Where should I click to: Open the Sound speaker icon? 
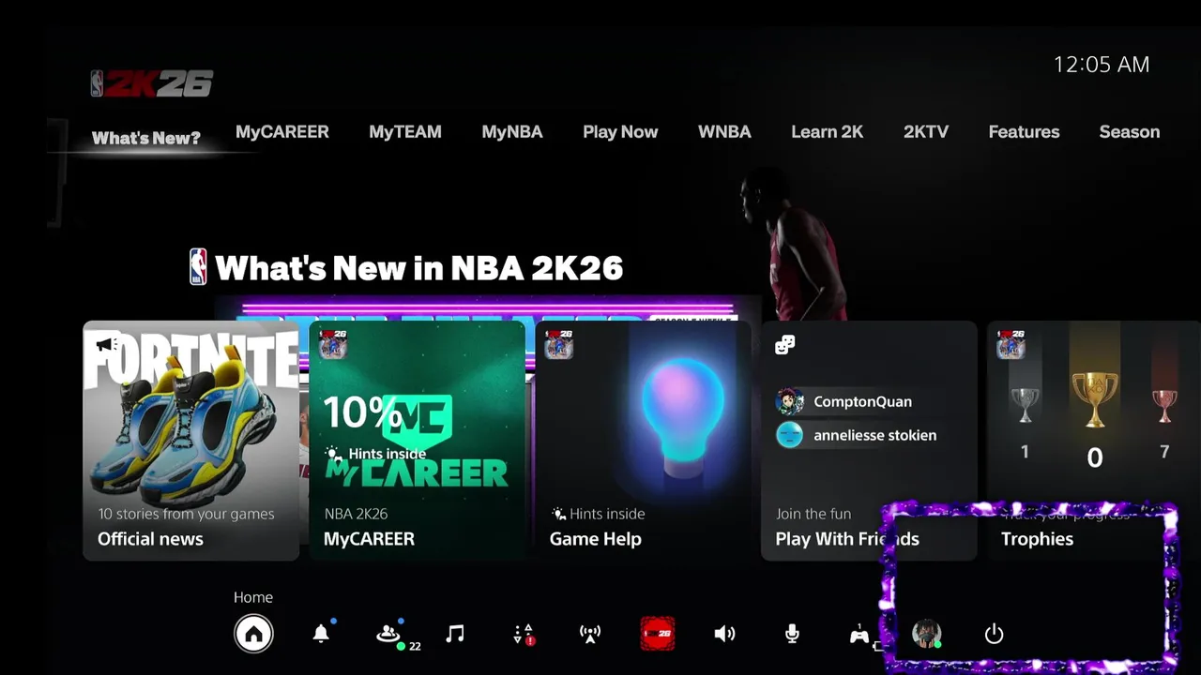click(724, 634)
